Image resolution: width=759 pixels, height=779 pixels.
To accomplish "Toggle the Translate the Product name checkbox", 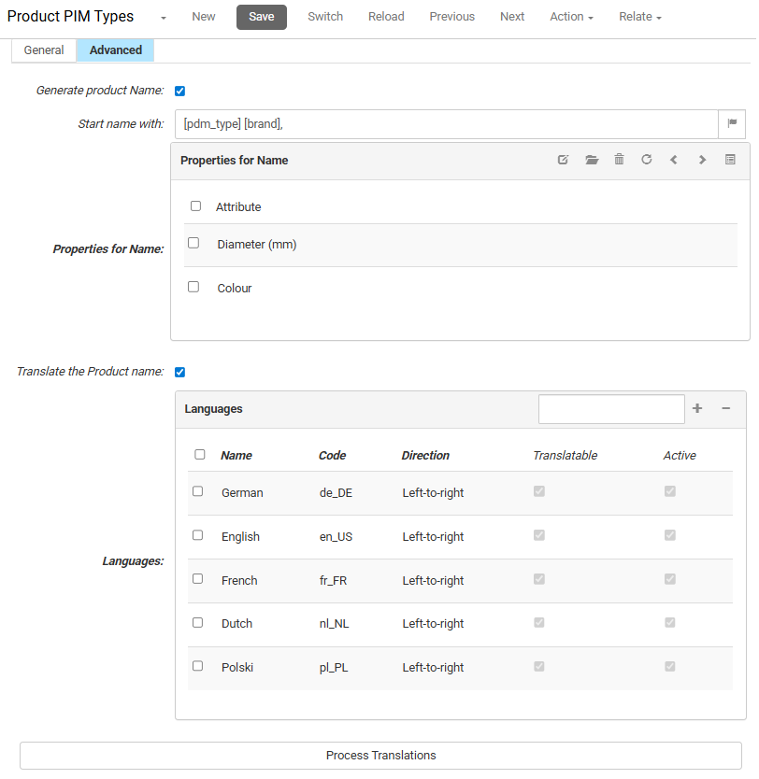I will point(179,371).
